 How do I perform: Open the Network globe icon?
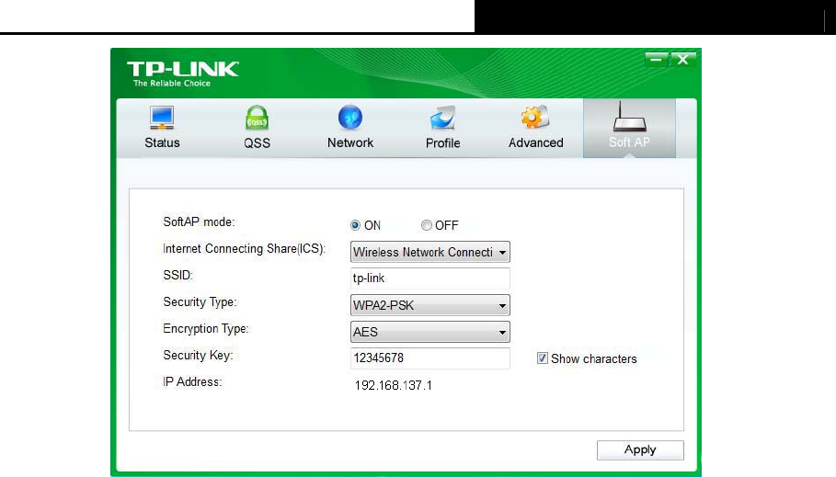tap(350, 118)
